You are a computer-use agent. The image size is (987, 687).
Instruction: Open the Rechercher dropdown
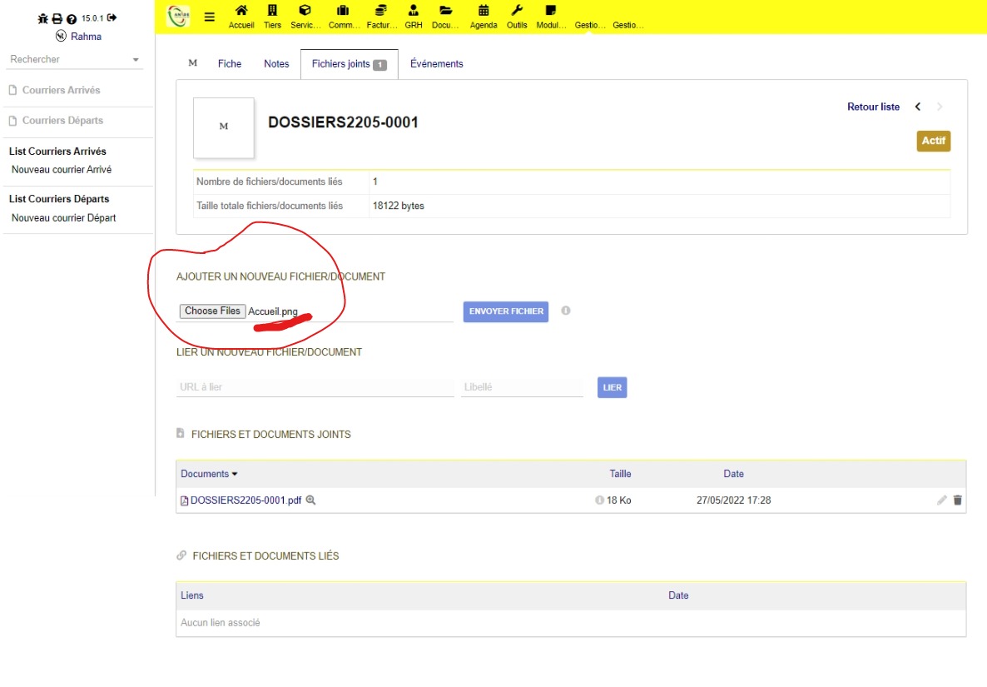(74, 59)
